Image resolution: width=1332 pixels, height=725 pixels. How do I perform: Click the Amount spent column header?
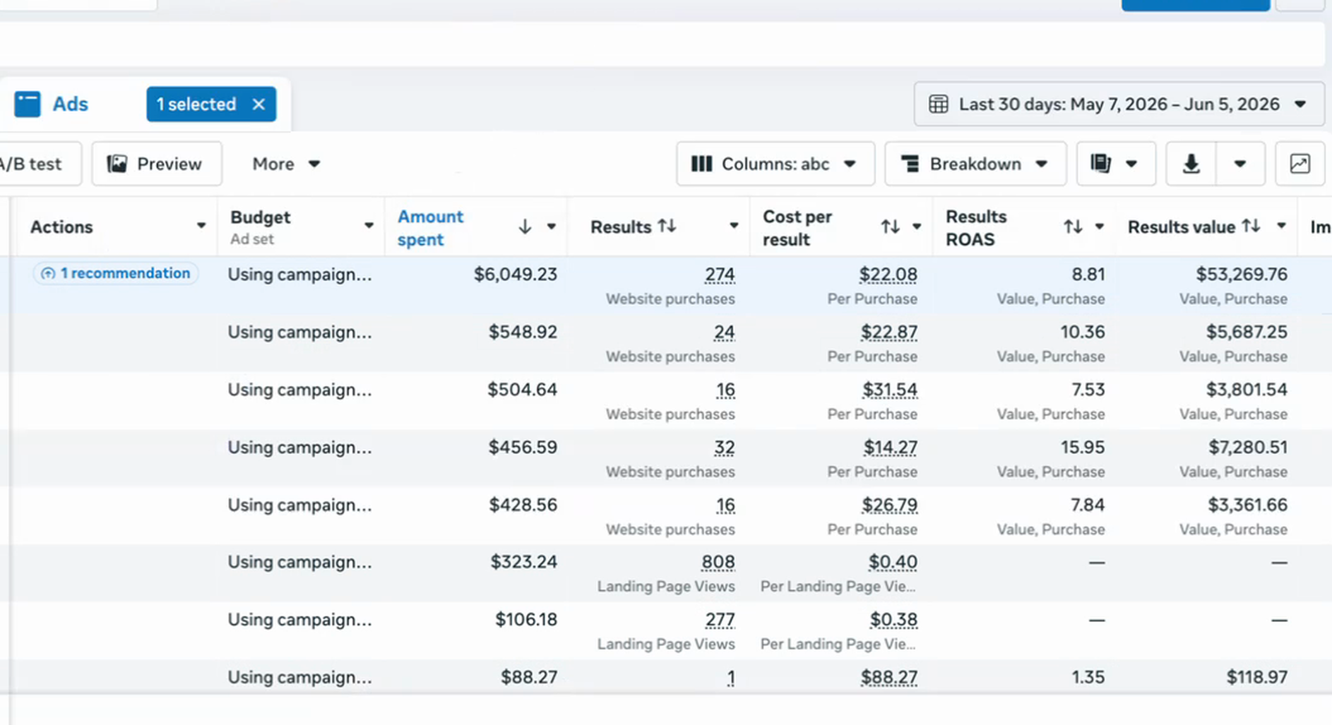coord(431,228)
